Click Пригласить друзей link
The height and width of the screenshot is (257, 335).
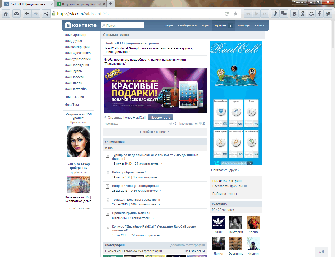pos(225,170)
